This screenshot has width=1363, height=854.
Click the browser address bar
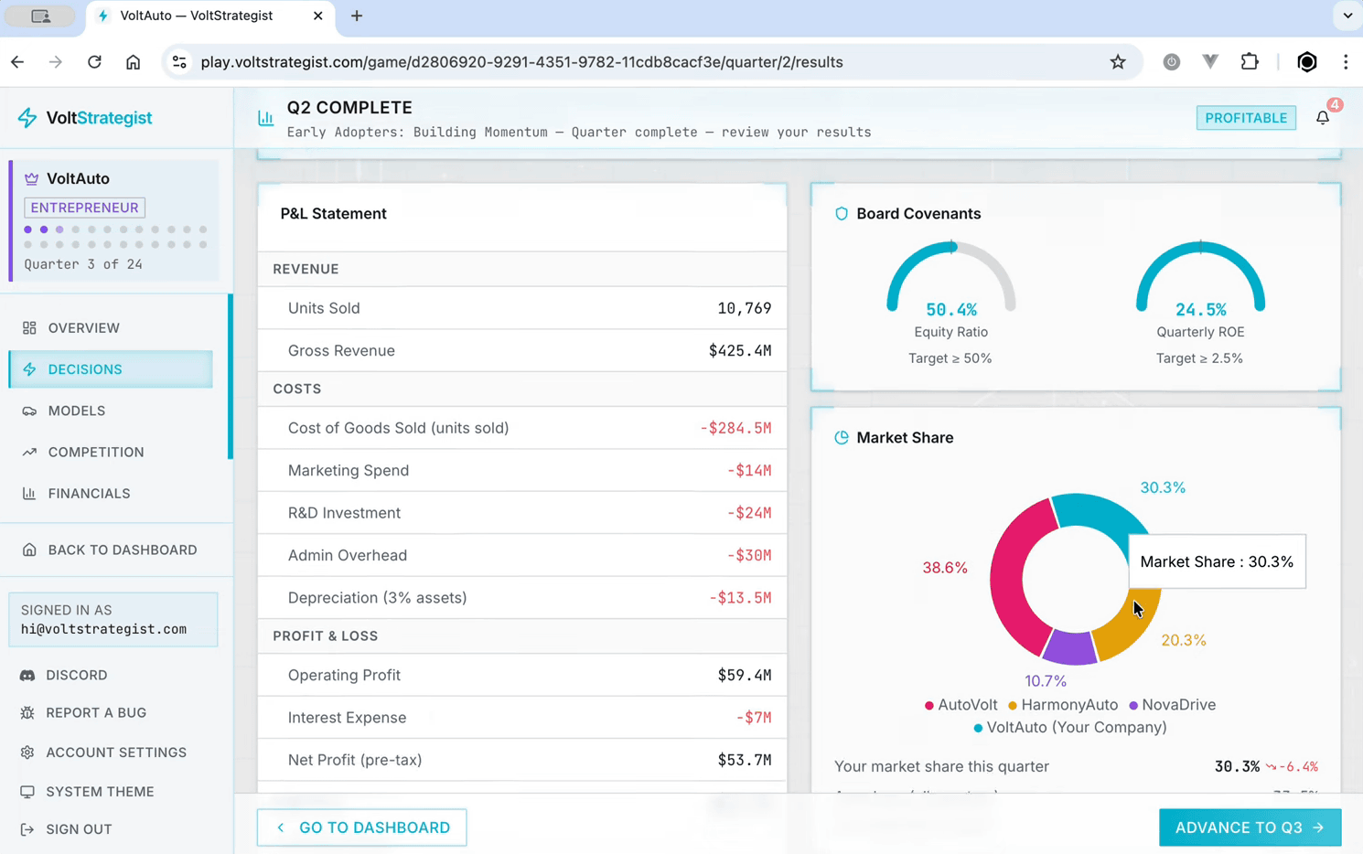521,62
